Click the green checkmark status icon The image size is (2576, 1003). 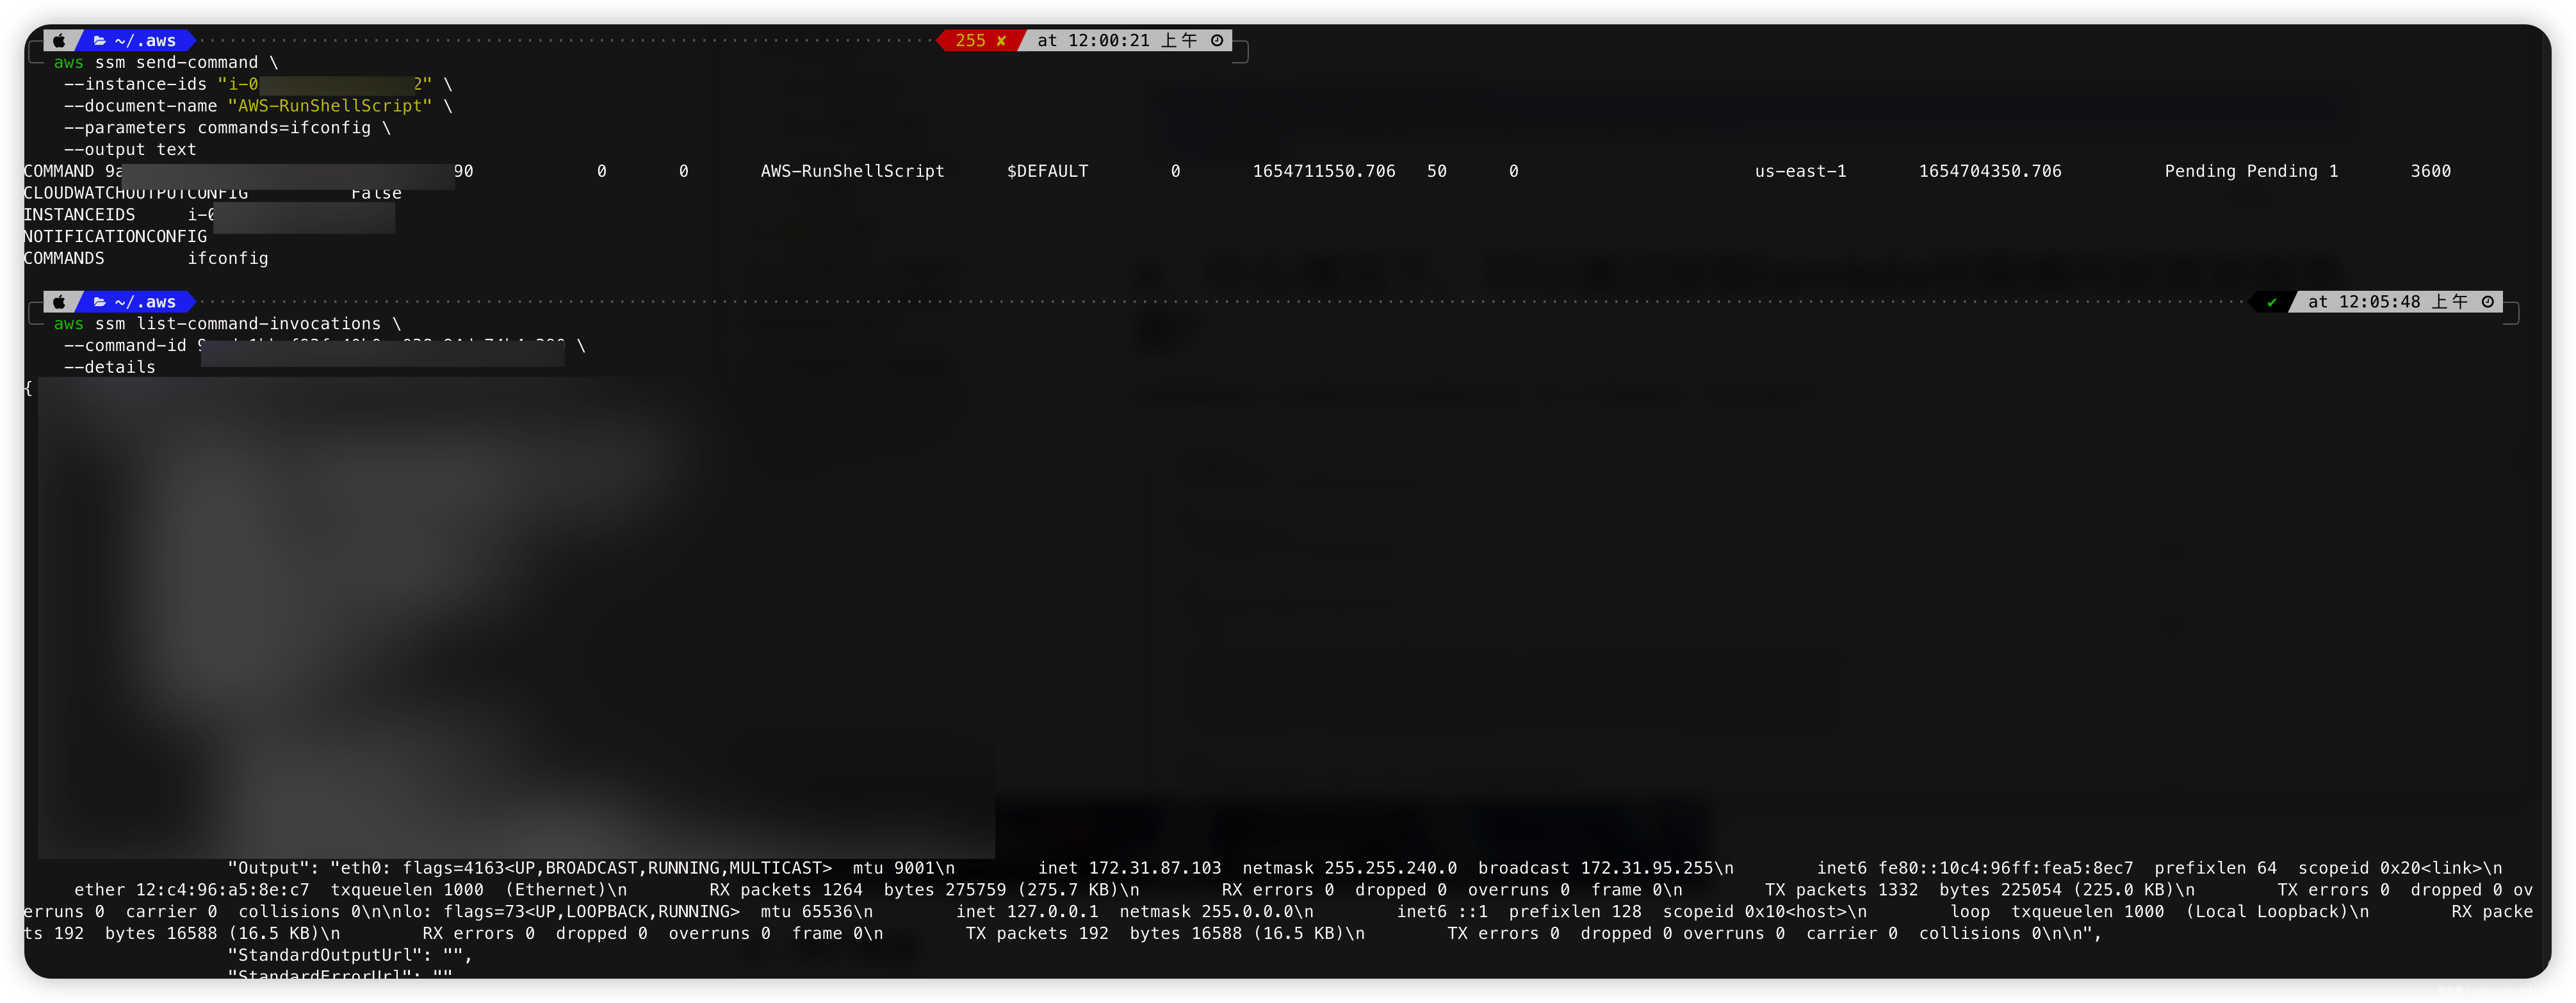point(2272,302)
